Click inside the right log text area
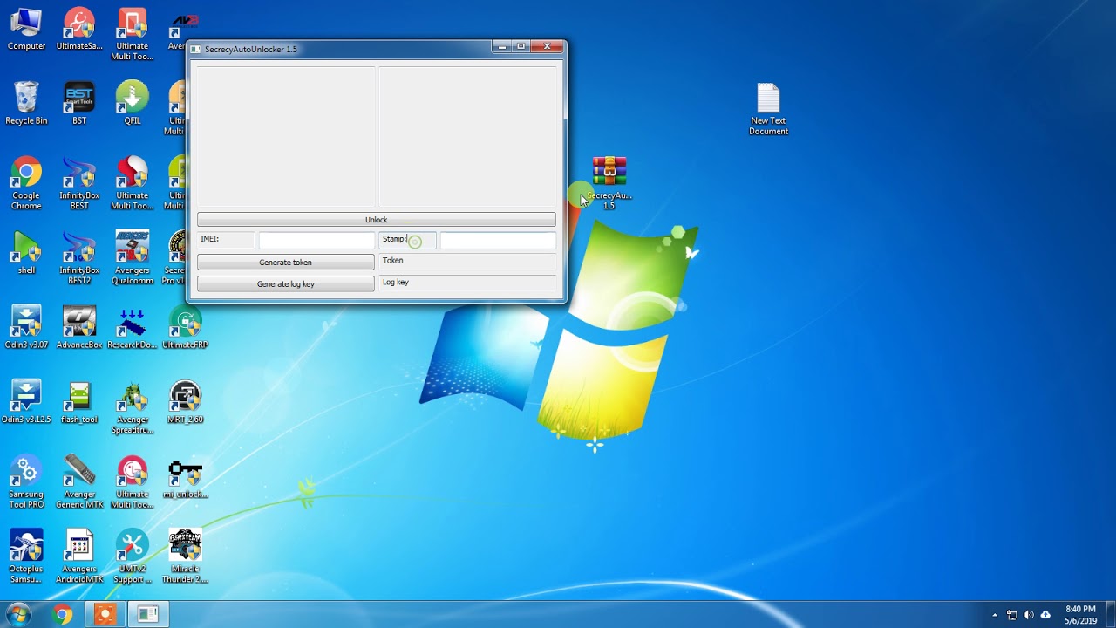The height and width of the screenshot is (628, 1116). (467, 137)
